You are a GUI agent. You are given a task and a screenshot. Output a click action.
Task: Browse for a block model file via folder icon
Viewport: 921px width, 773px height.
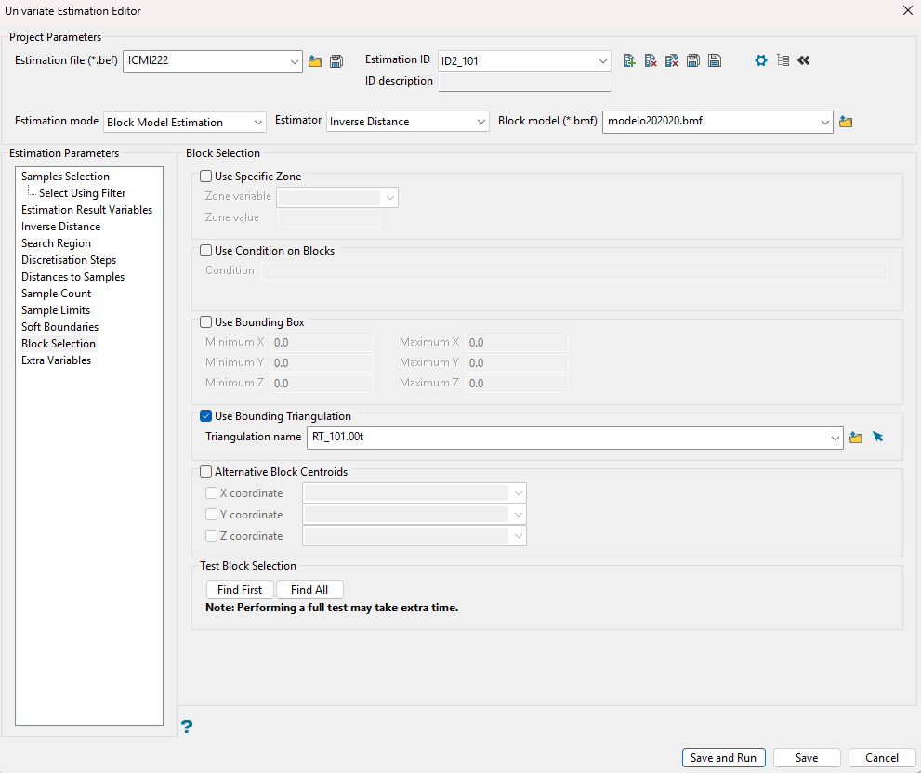846,123
